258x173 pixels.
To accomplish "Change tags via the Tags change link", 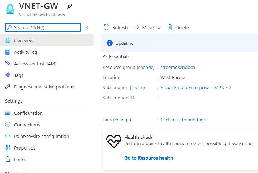I will coord(122,120).
